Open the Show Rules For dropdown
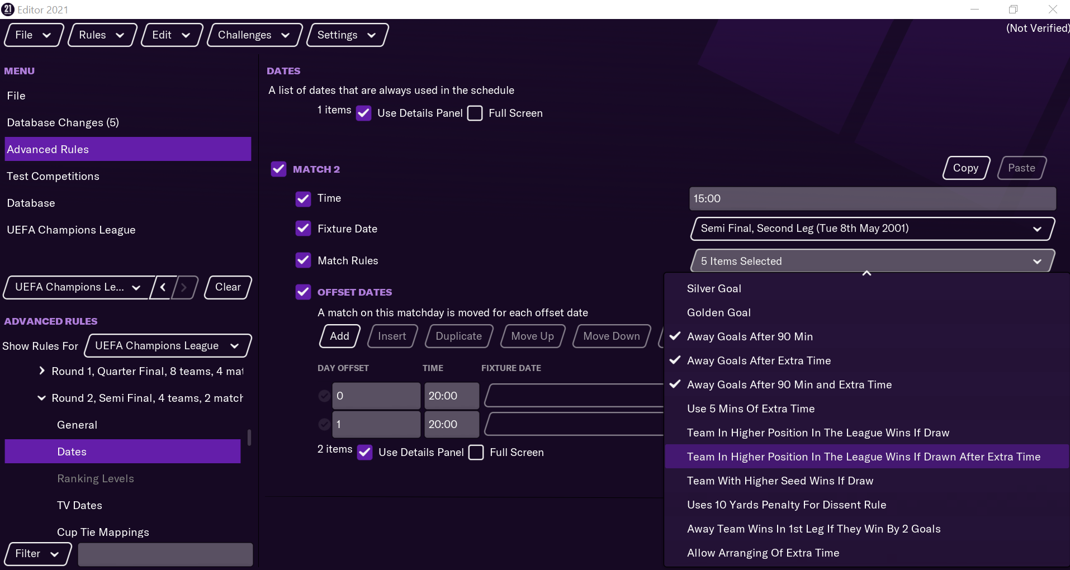This screenshot has width=1070, height=570. [x=168, y=346]
